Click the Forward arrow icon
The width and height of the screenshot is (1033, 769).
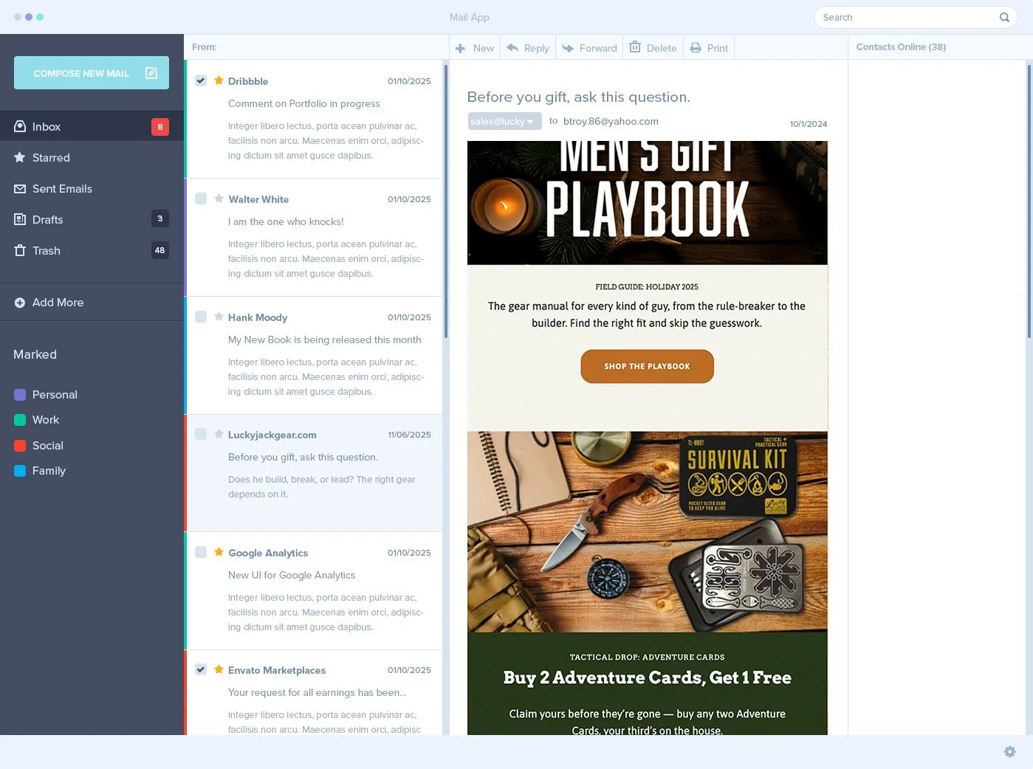coord(568,46)
